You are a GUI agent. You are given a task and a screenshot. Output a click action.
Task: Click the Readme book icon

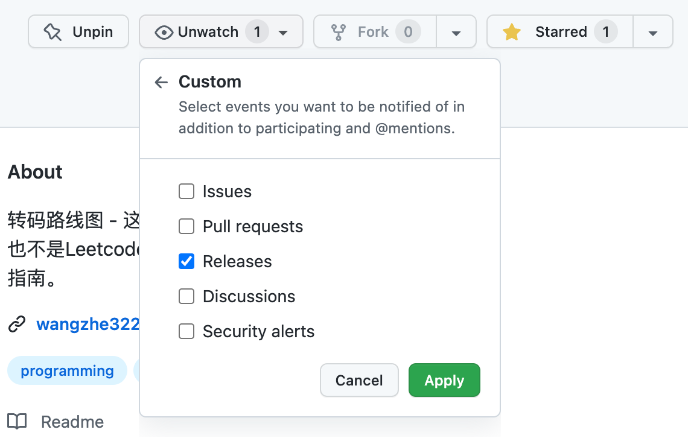17,422
